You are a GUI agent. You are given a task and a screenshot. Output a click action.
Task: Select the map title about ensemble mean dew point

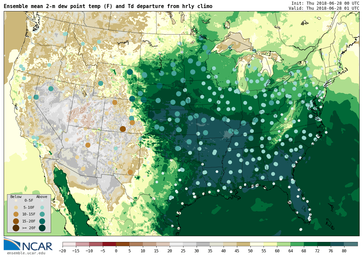108,6
